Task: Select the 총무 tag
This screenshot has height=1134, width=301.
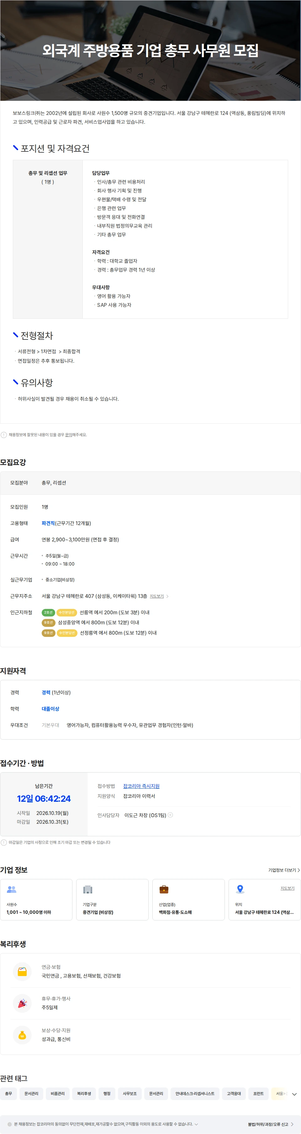Action: point(8,1093)
